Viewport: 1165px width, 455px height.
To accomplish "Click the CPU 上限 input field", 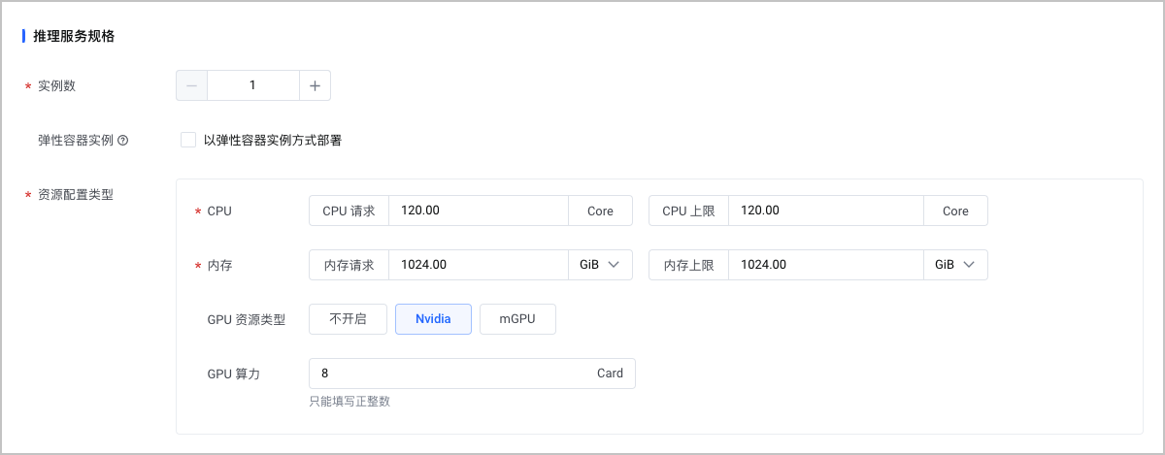I will (x=825, y=211).
